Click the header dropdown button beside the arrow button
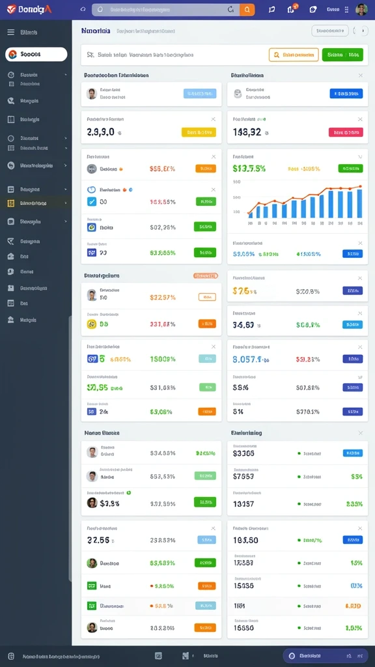Image resolution: width=375 pixels, height=667 pixels. 330,31
